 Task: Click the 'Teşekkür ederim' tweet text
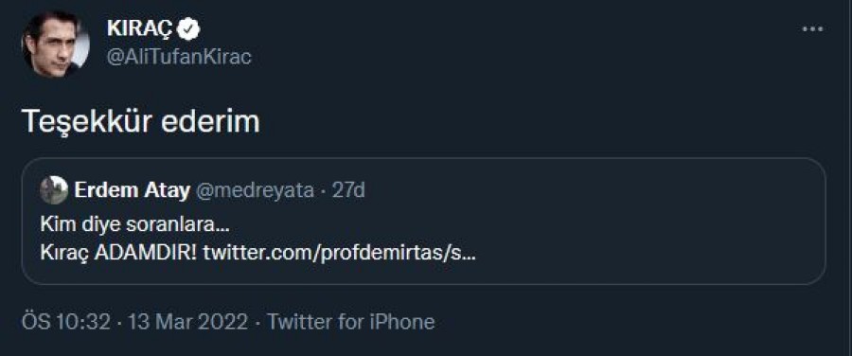141,123
